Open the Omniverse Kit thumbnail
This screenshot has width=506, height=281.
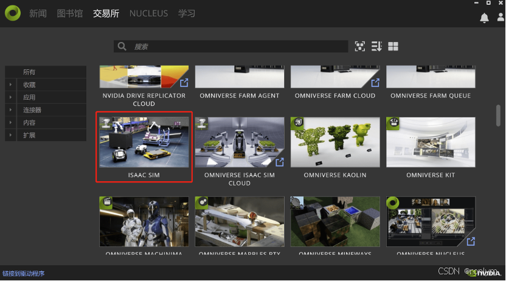(431, 142)
